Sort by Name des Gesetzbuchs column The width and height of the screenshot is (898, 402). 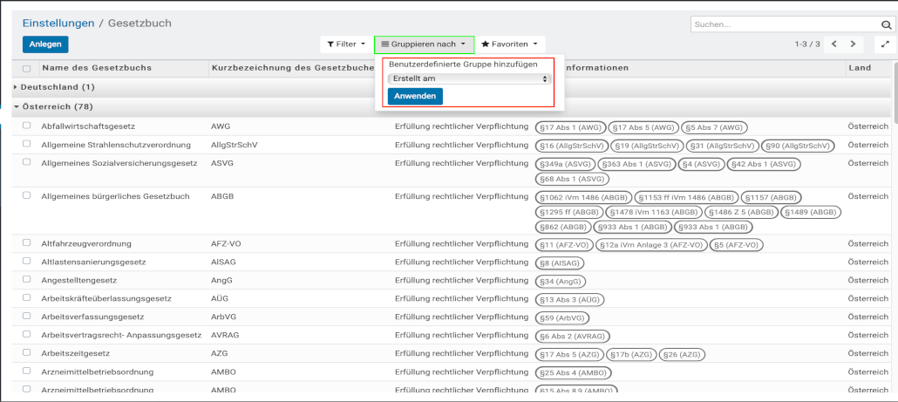tap(97, 68)
